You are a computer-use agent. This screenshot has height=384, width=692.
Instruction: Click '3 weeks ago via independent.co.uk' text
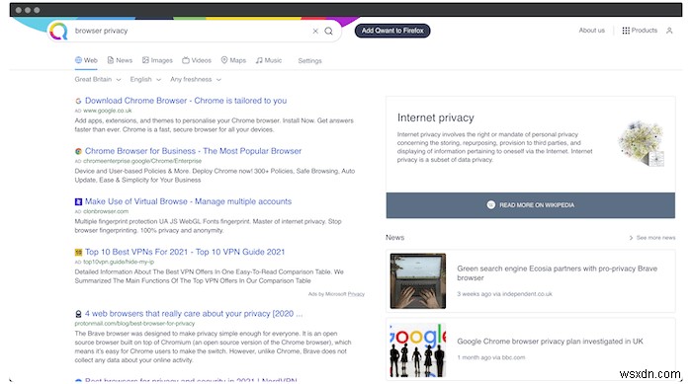[504, 294]
